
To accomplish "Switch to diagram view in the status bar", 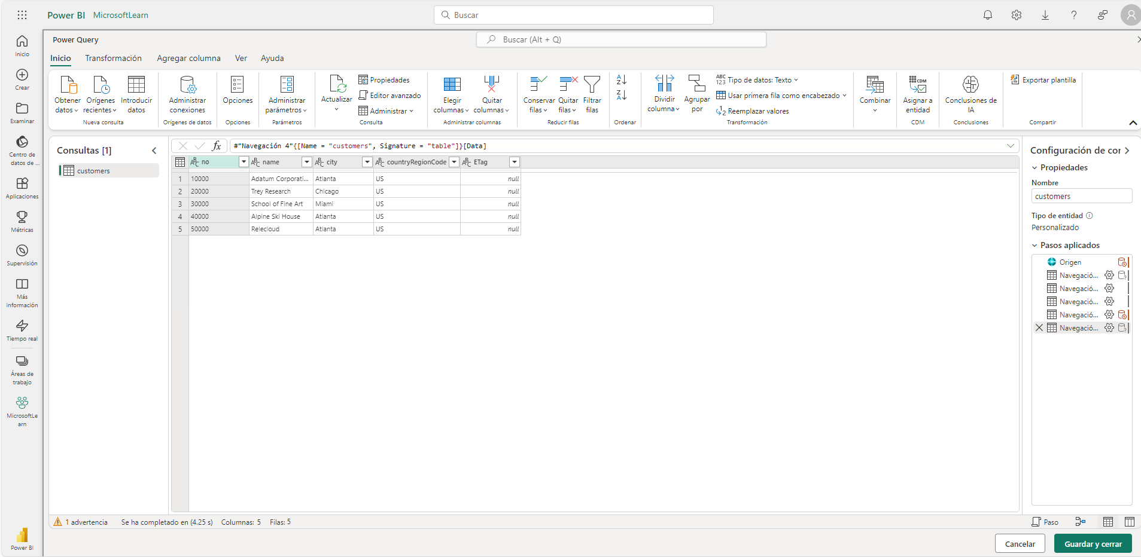I will [x=1080, y=522].
